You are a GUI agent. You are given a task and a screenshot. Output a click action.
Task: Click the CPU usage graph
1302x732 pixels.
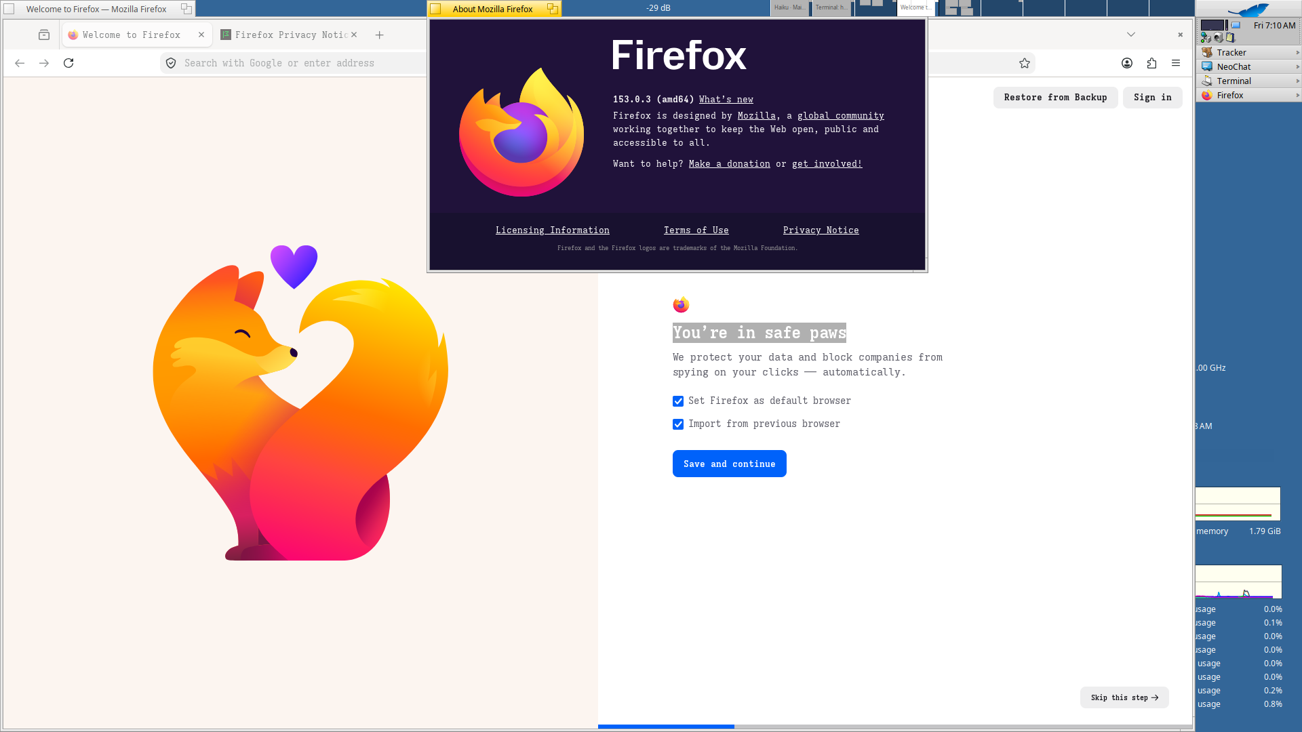click(1239, 582)
